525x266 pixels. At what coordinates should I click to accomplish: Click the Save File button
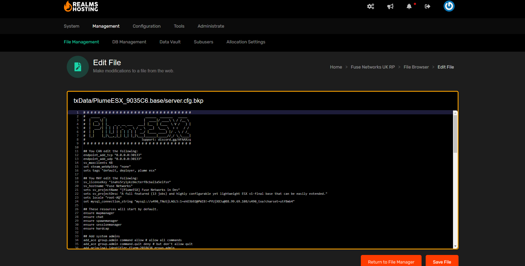pos(442,261)
